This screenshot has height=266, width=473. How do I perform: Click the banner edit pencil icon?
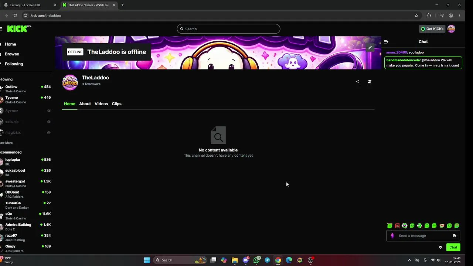pyautogui.click(x=370, y=47)
